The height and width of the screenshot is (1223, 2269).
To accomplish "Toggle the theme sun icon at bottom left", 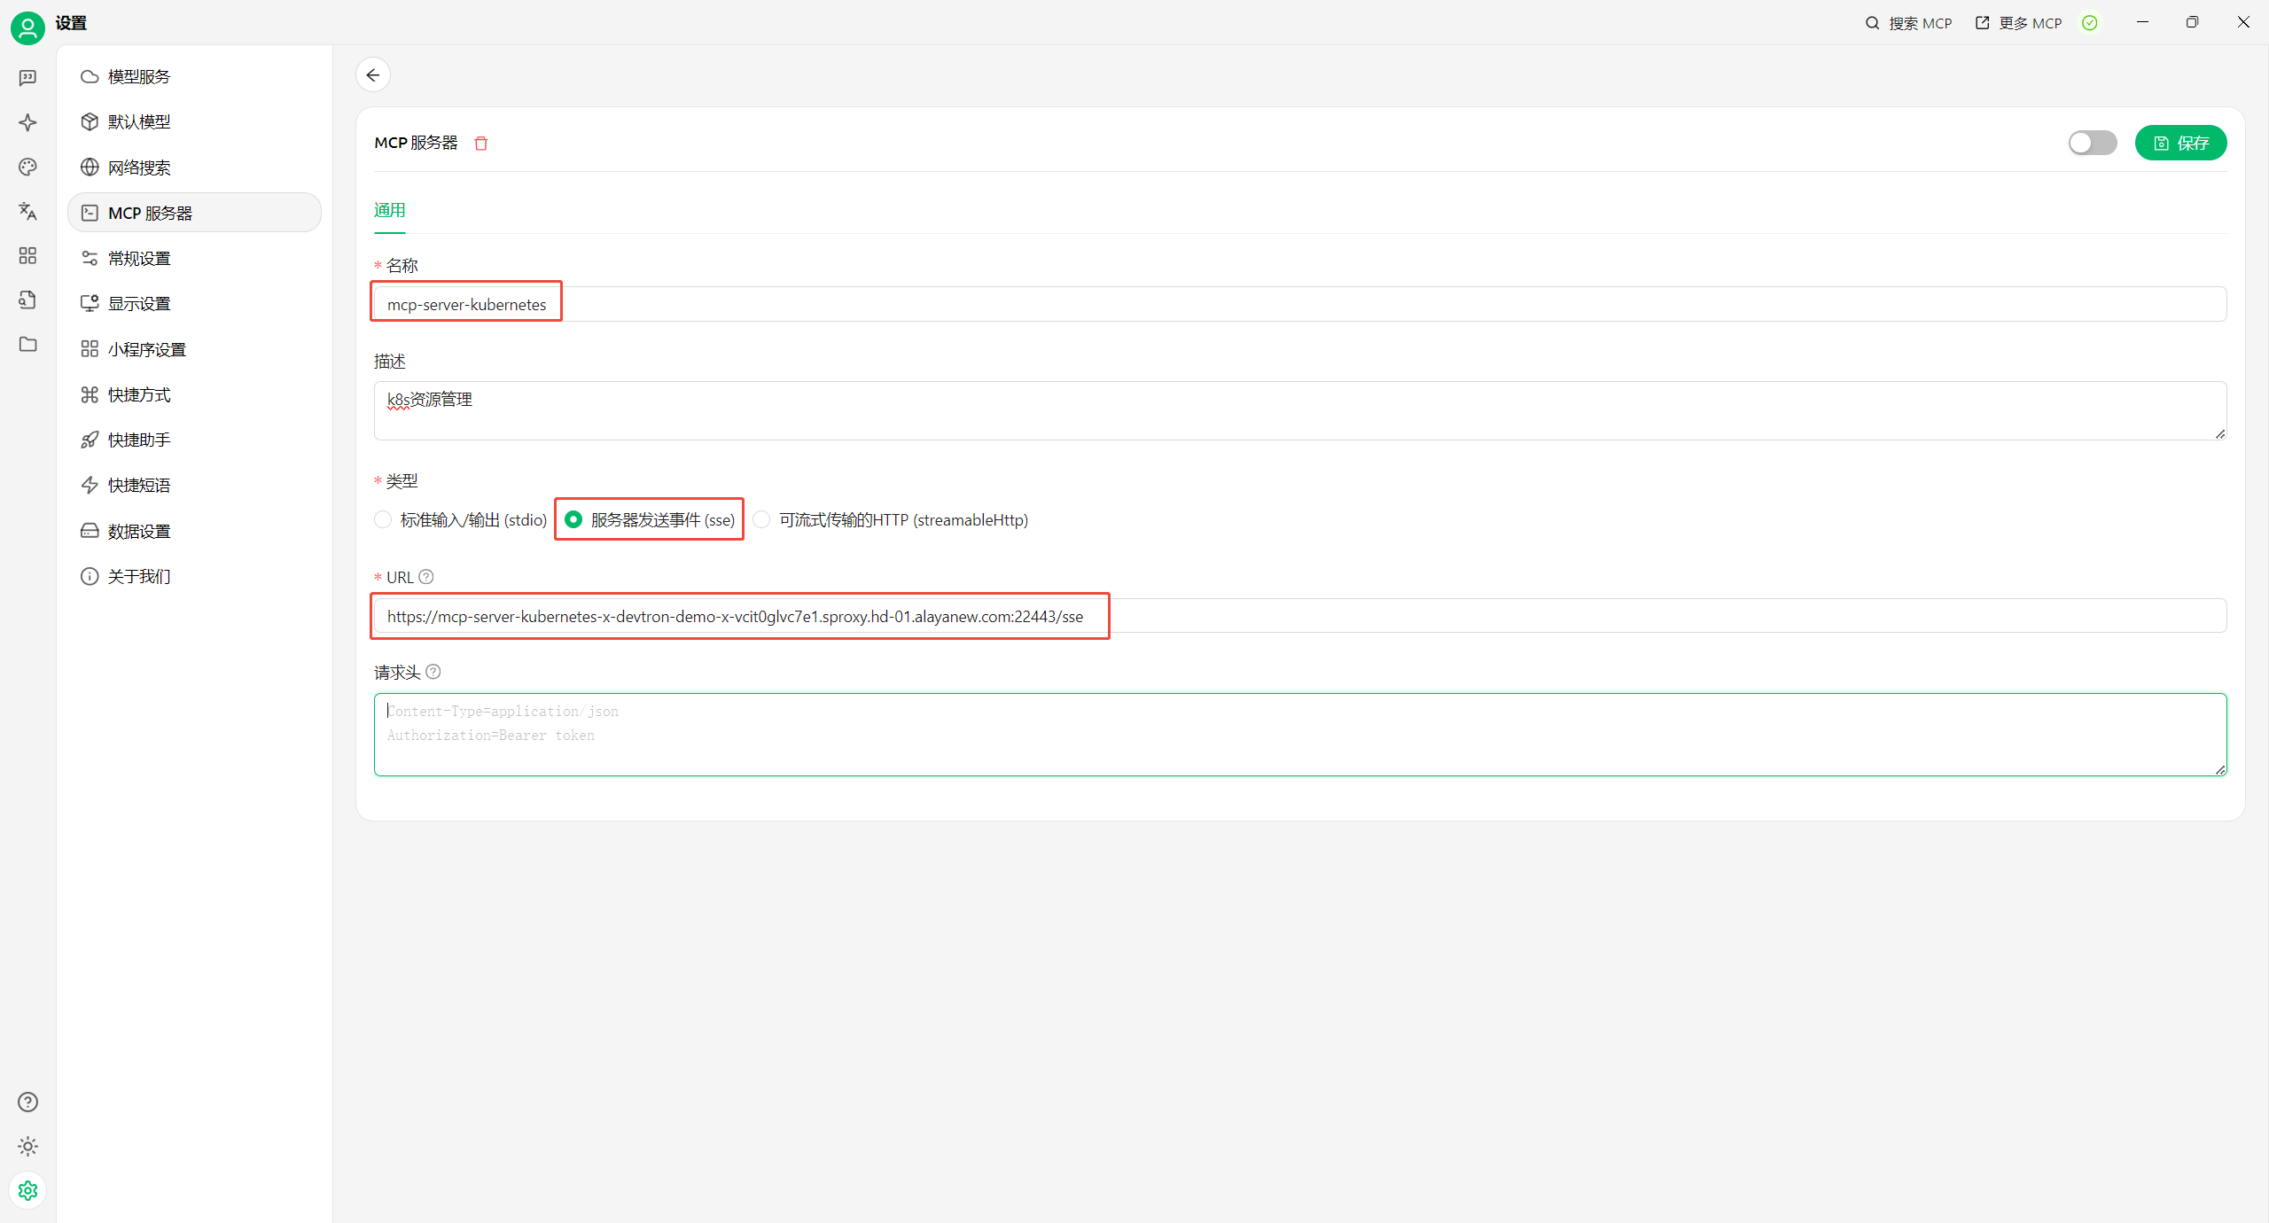I will click(27, 1146).
